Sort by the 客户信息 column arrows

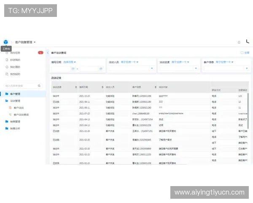tap(156, 87)
